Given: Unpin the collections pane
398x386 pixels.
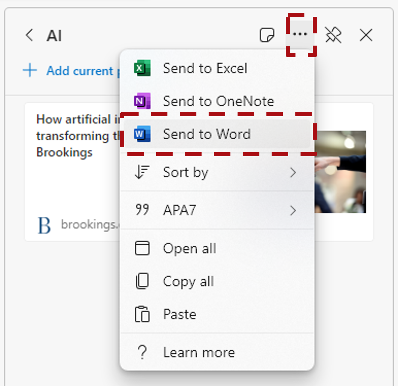Looking at the screenshot, I should coord(333,35).
